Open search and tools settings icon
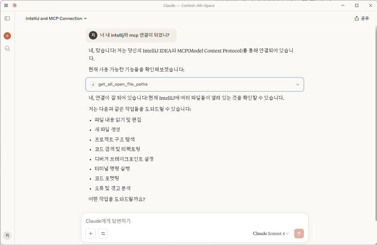Viewport: 377px width, 245px height. click(103, 234)
